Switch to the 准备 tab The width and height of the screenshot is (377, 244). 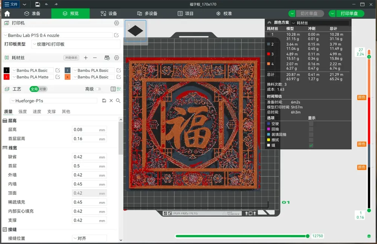point(32,14)
